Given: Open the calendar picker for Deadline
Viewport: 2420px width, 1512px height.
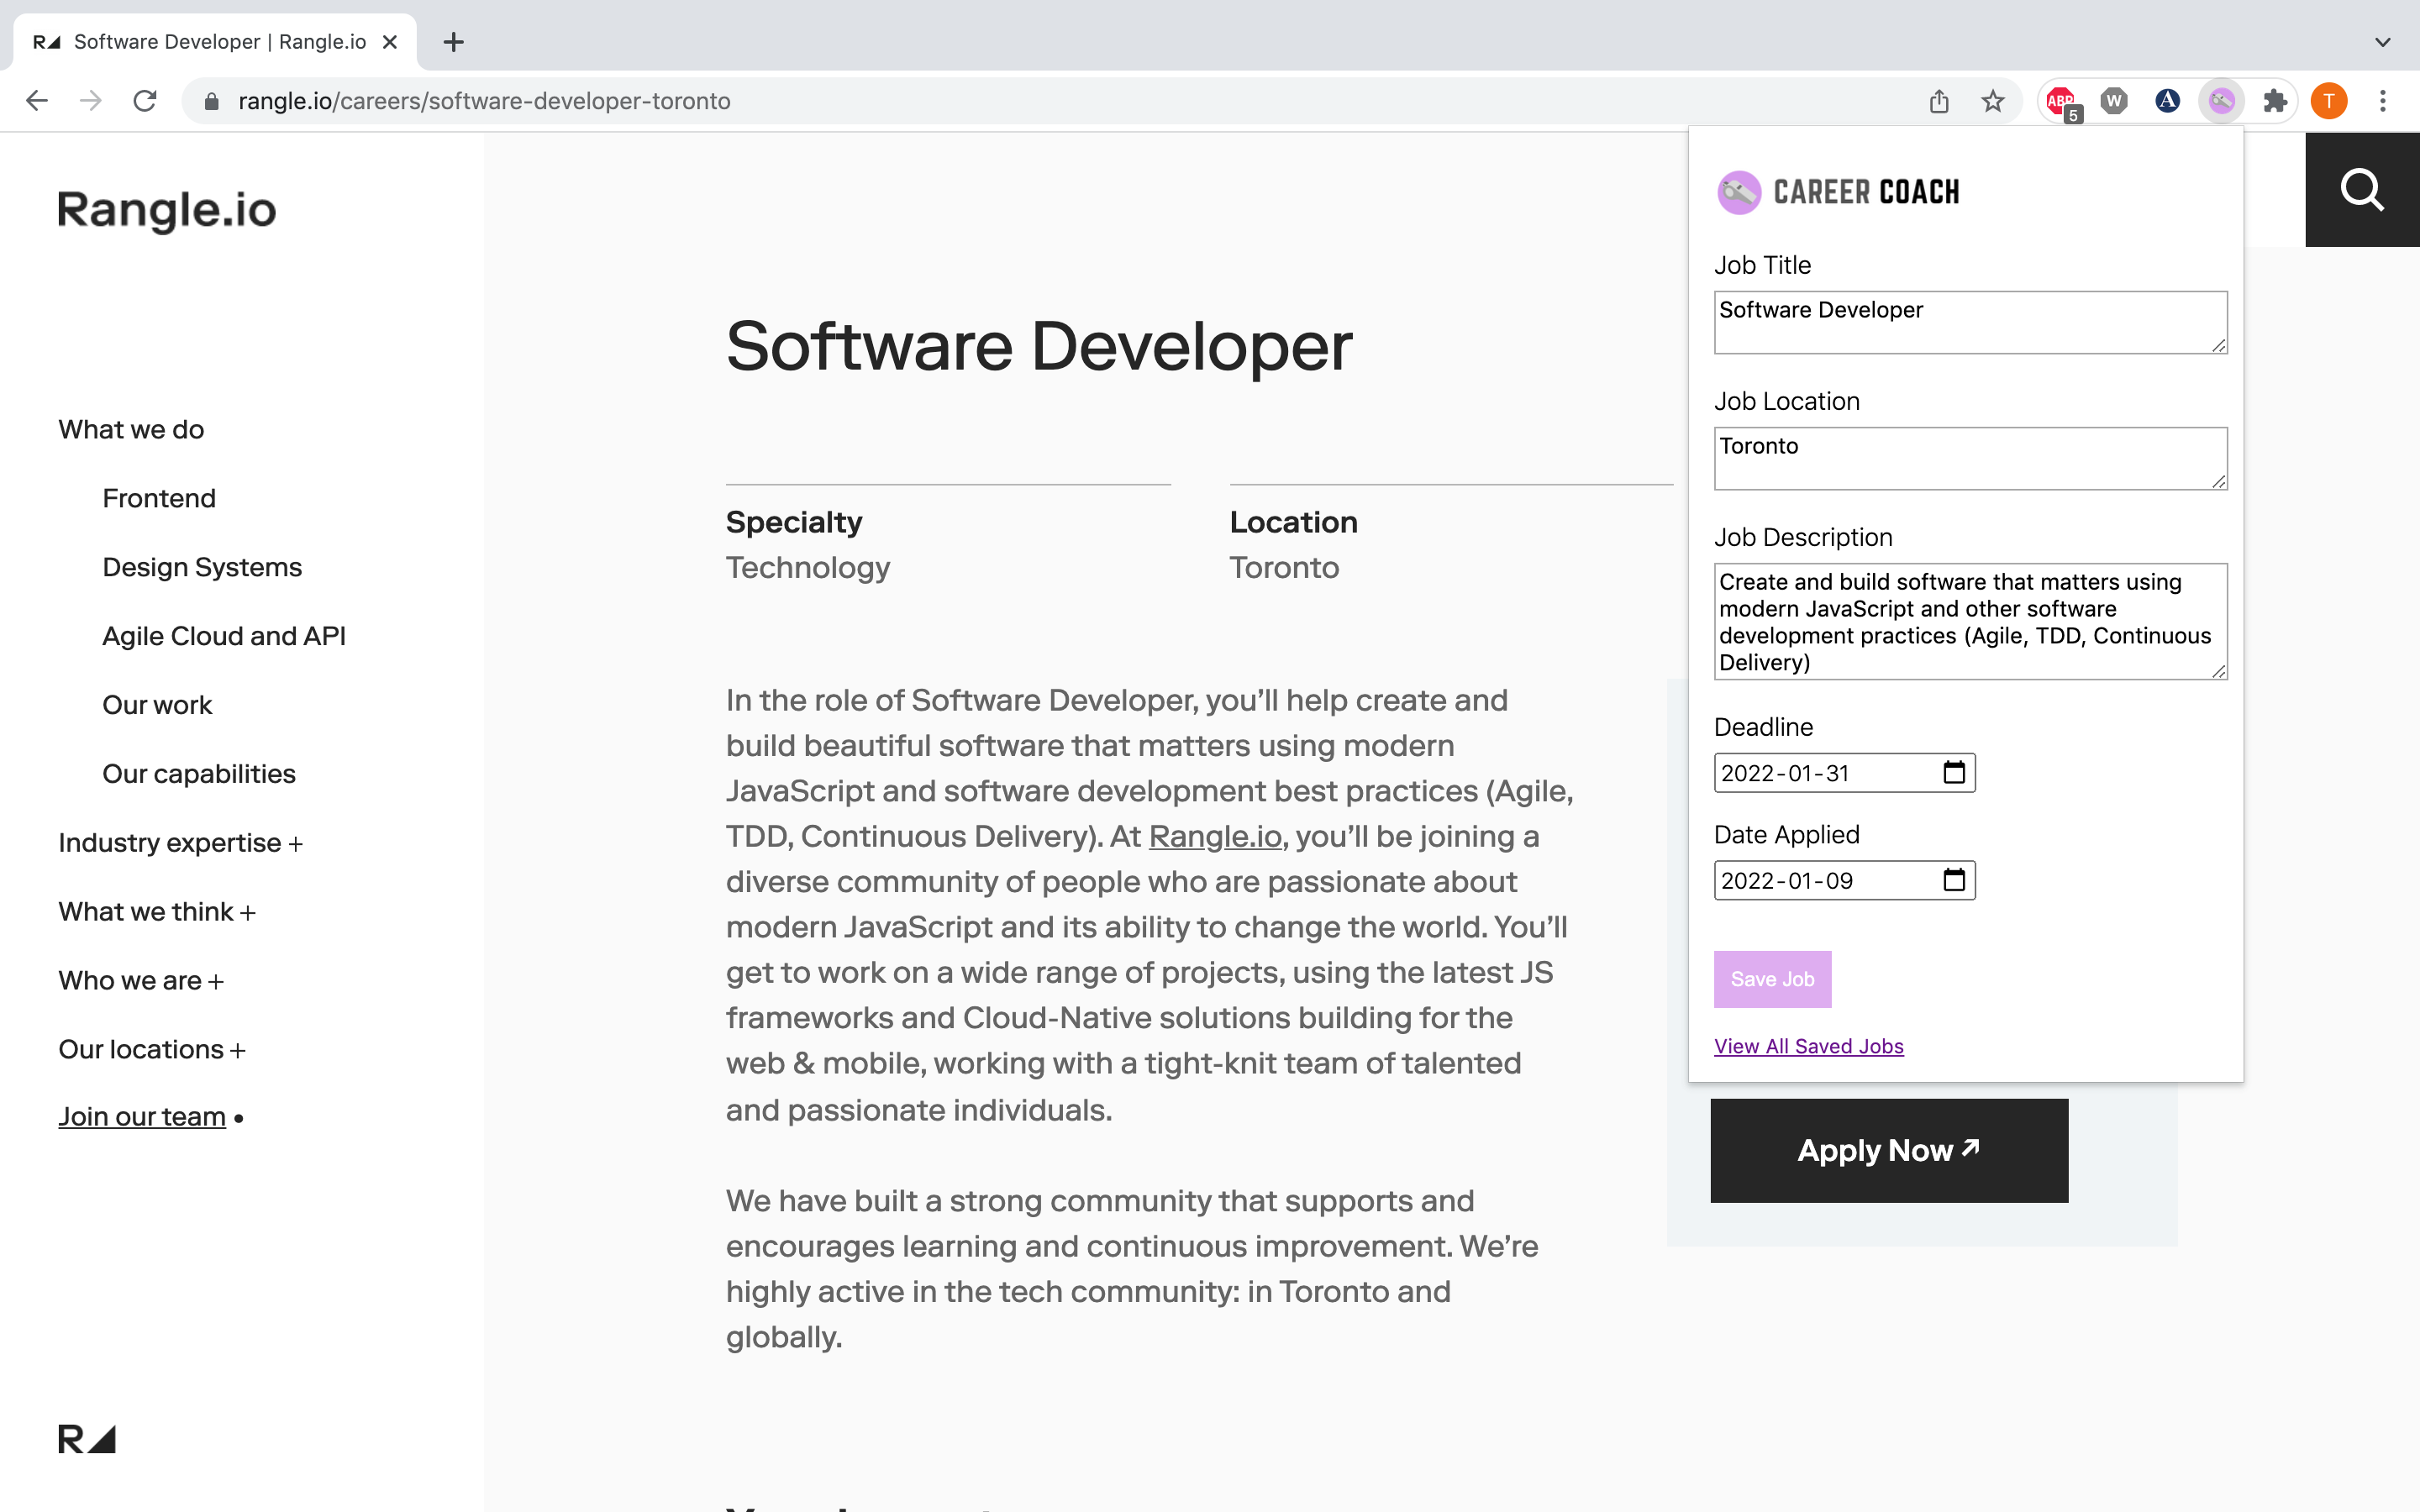Looking at the screenshot, I should (1954, 772).
